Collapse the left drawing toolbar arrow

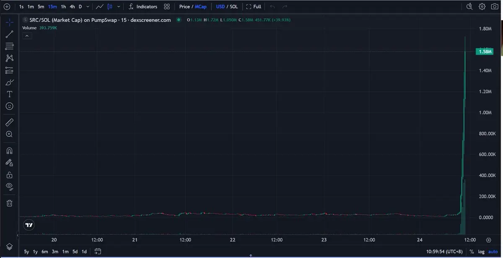[x=18, y=236]
